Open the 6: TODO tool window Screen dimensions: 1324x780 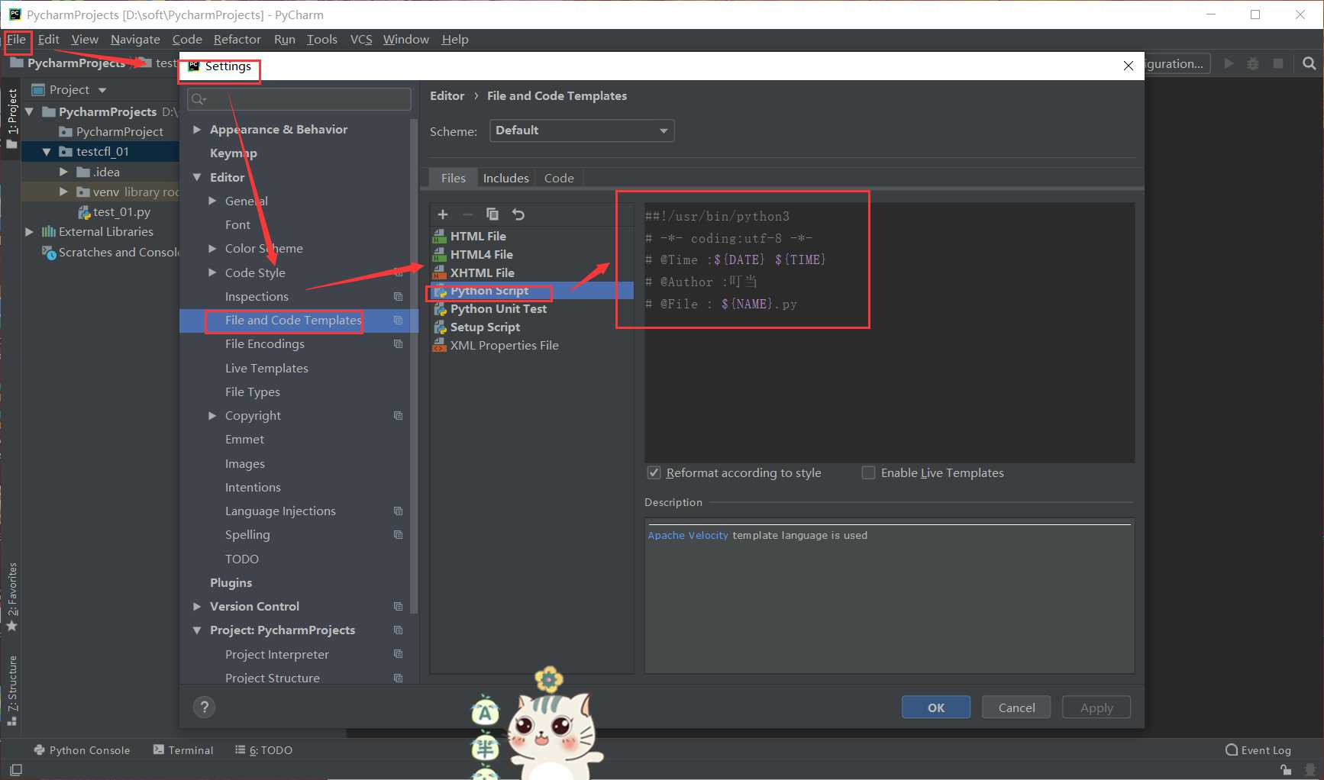point(263,750)
